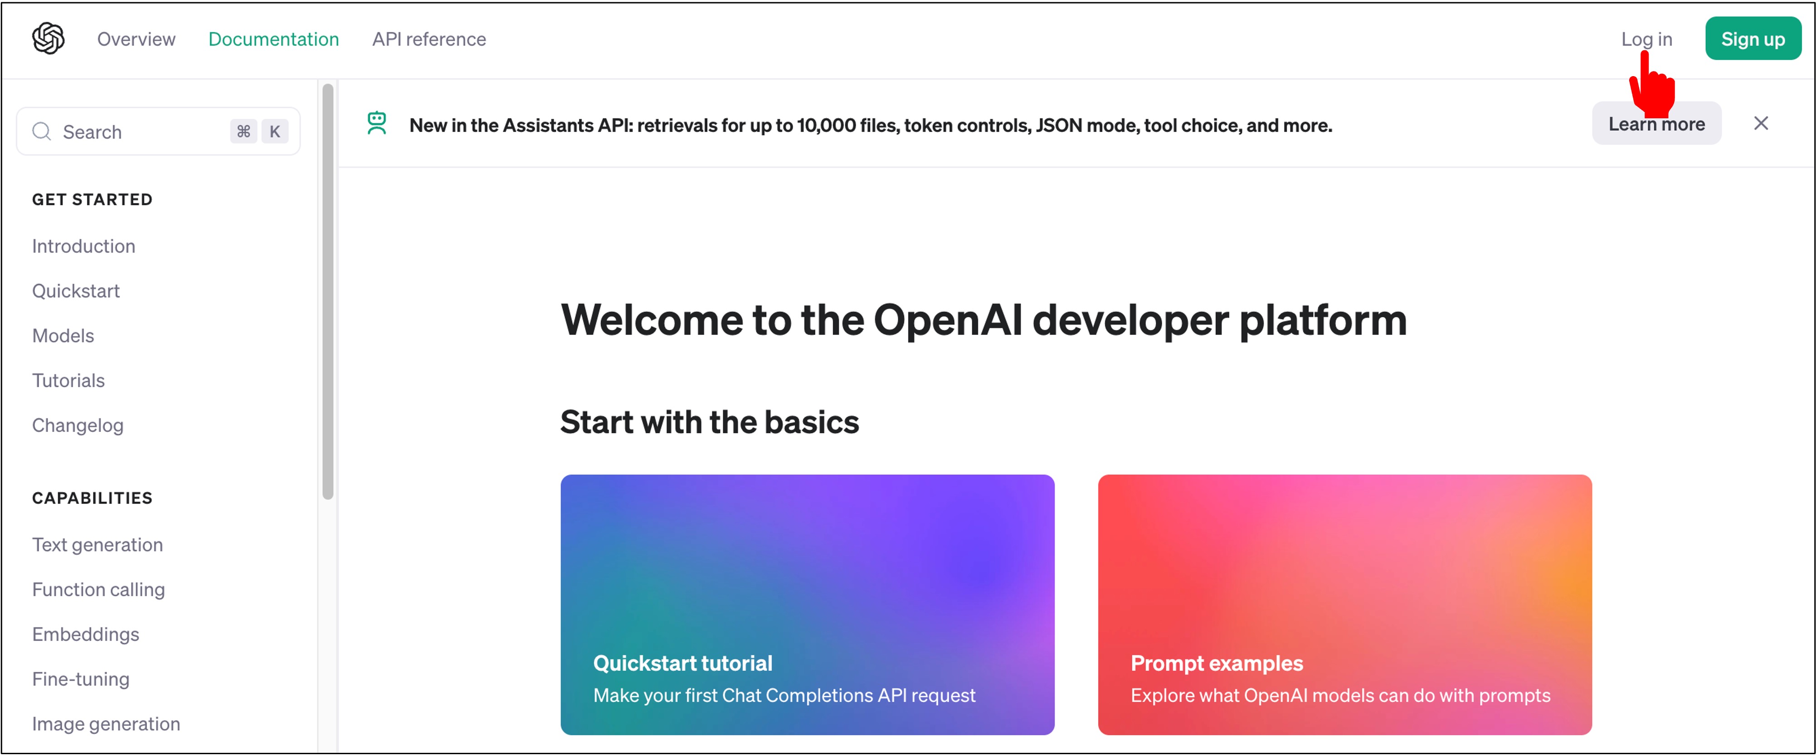Click the 'Start with the basics' heading
Screen dimensions: 1816x756
point(709,422)
